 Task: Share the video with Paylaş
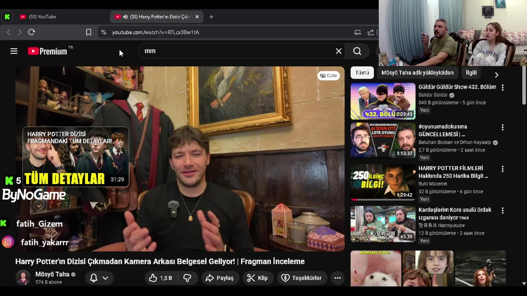220,278
